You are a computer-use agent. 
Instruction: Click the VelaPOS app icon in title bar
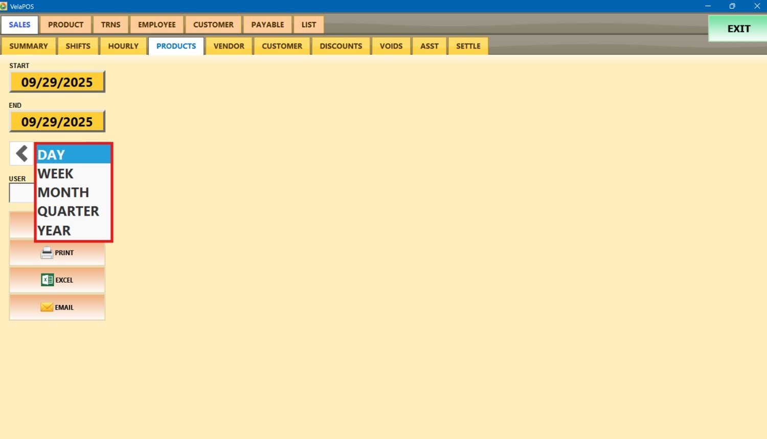(4, 6)
